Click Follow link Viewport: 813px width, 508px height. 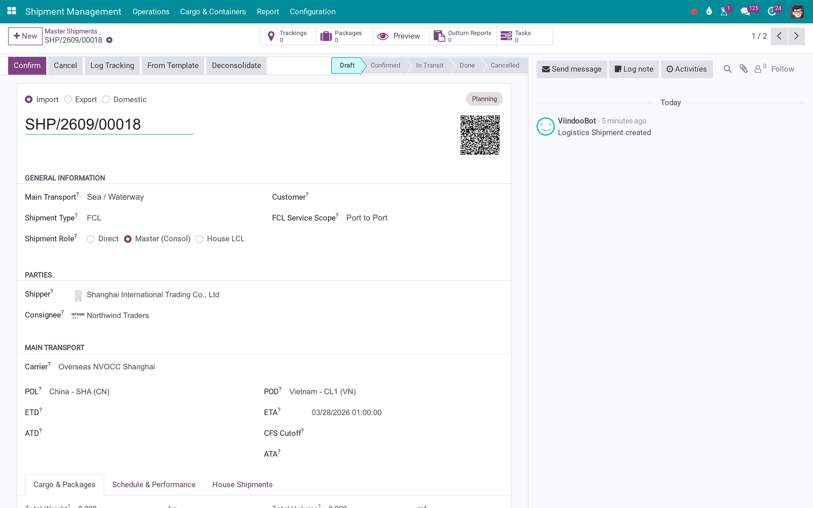pyautogui.click(x=783, y=69)
